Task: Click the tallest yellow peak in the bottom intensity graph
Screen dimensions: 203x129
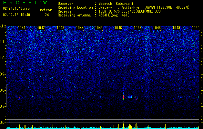Action: 165,124
